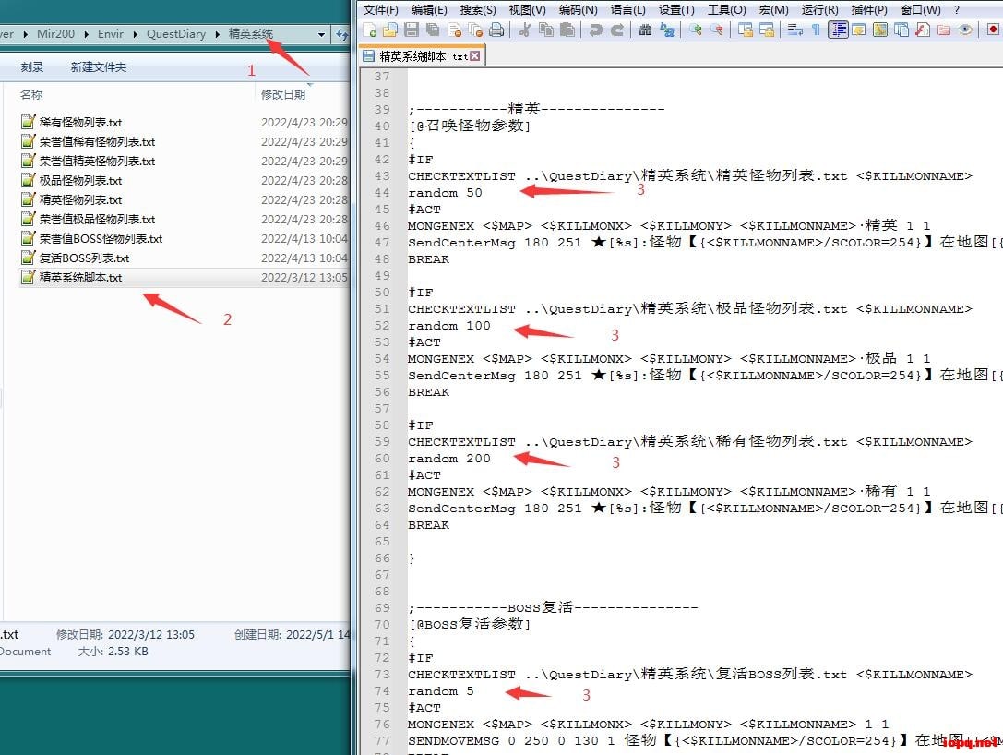Click the Open file toolbar icon
1003x755 pixels.
(x=390, y=30)
